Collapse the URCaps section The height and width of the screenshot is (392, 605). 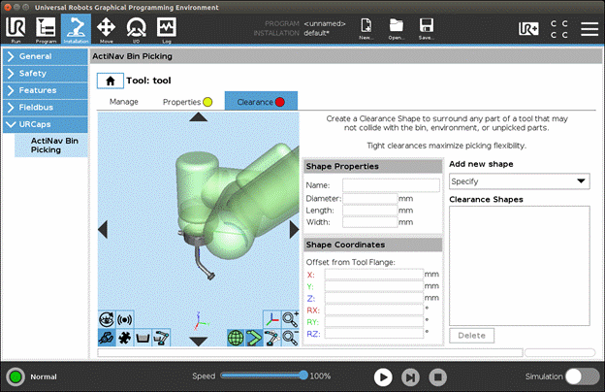[x=46, y=124]
